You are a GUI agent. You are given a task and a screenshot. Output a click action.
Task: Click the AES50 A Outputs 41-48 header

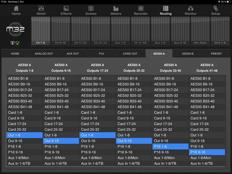tap(207, 68)
